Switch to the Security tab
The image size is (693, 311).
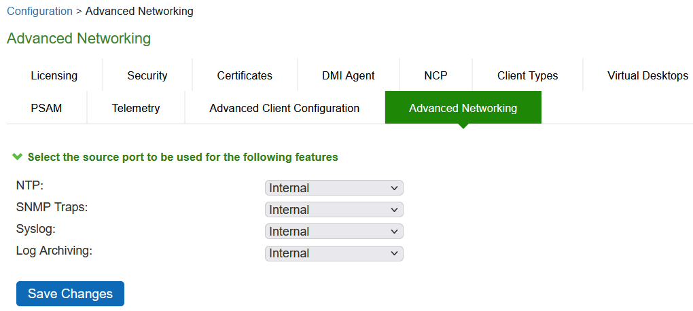147,75
